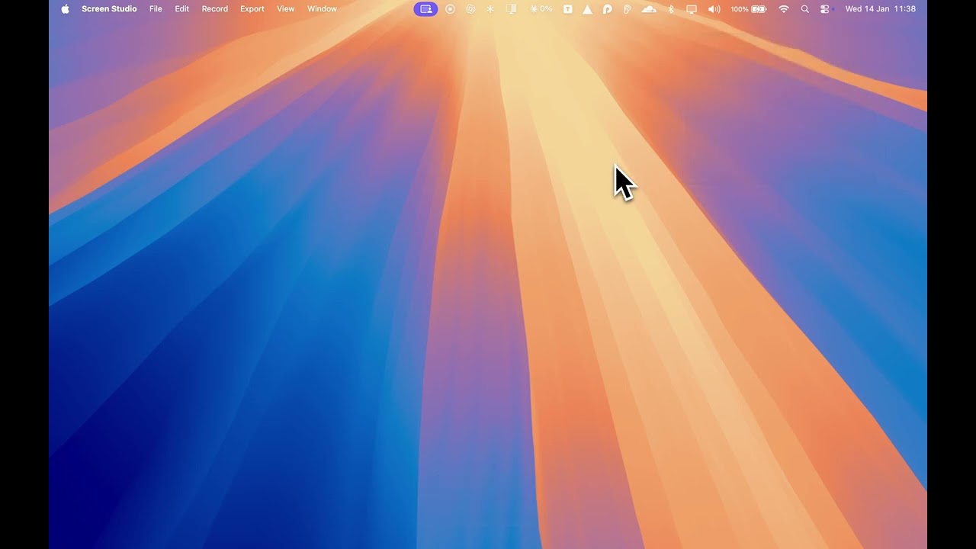Click the P-shaped menu bar icon

pyautogui.click(x=607, y=9)
